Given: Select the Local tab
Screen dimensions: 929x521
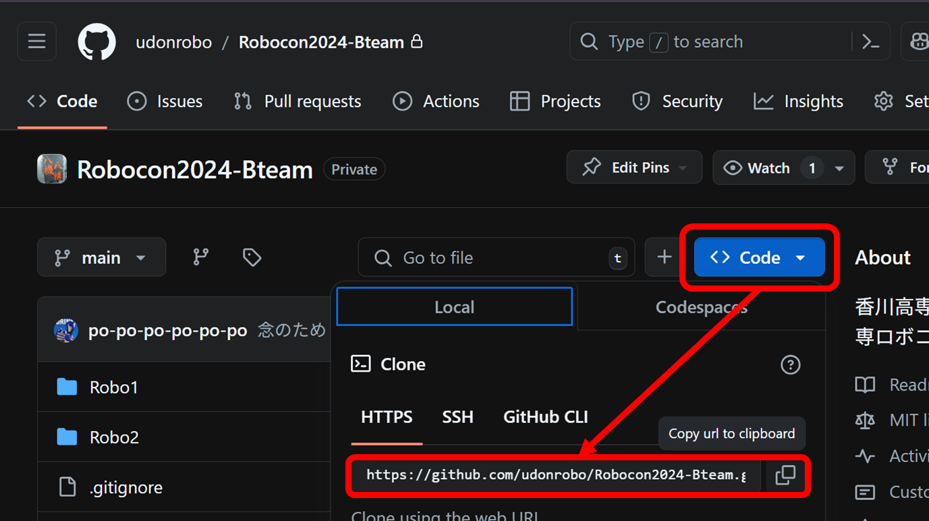Looking at the screenshot, I should click(x=455, y=306).
